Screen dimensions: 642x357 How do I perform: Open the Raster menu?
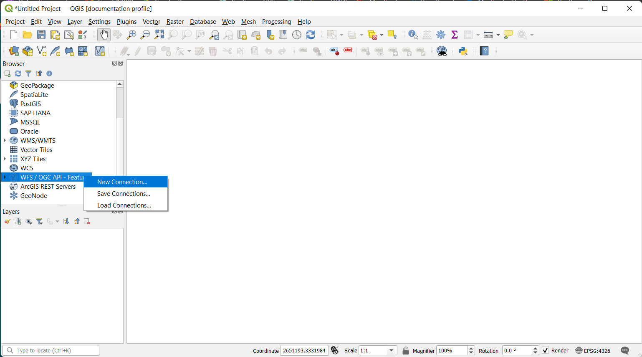coord(175,22)
